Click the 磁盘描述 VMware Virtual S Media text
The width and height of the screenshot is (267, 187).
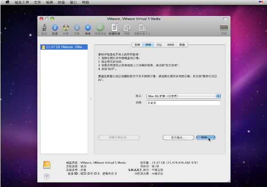pyautogui.click(x=96, y=163)
